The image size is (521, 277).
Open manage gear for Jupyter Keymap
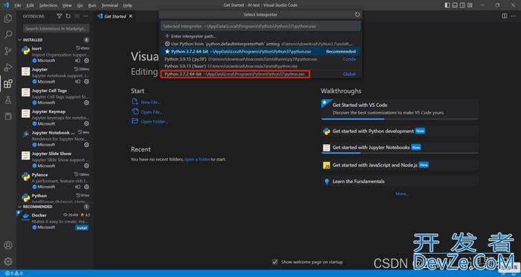pyautogui.click(x=86, y=123)
